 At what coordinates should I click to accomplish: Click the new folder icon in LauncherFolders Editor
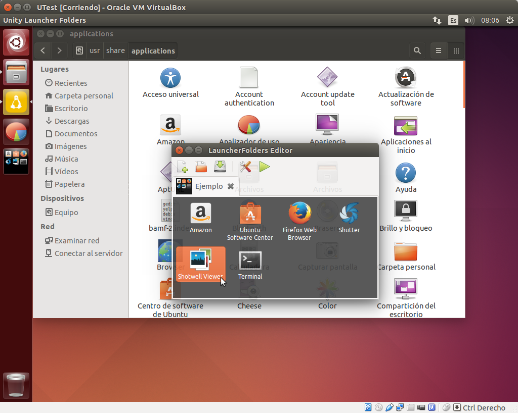point(182,167)
